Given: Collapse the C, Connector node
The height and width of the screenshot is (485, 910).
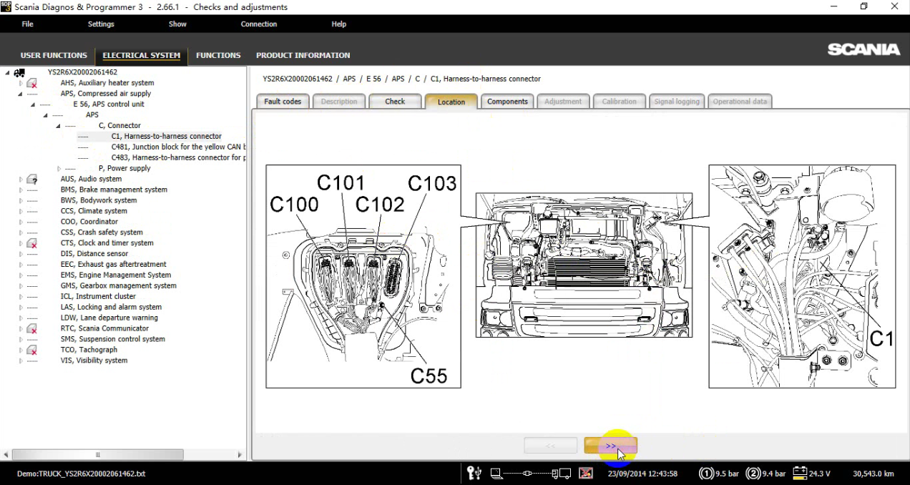Looking at the screenshot, I should click(x=59, y=126).
